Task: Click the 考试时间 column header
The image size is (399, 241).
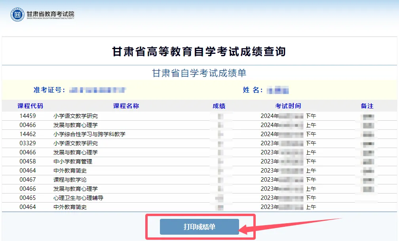Action: pyautogui.click(x=288, y=106)
